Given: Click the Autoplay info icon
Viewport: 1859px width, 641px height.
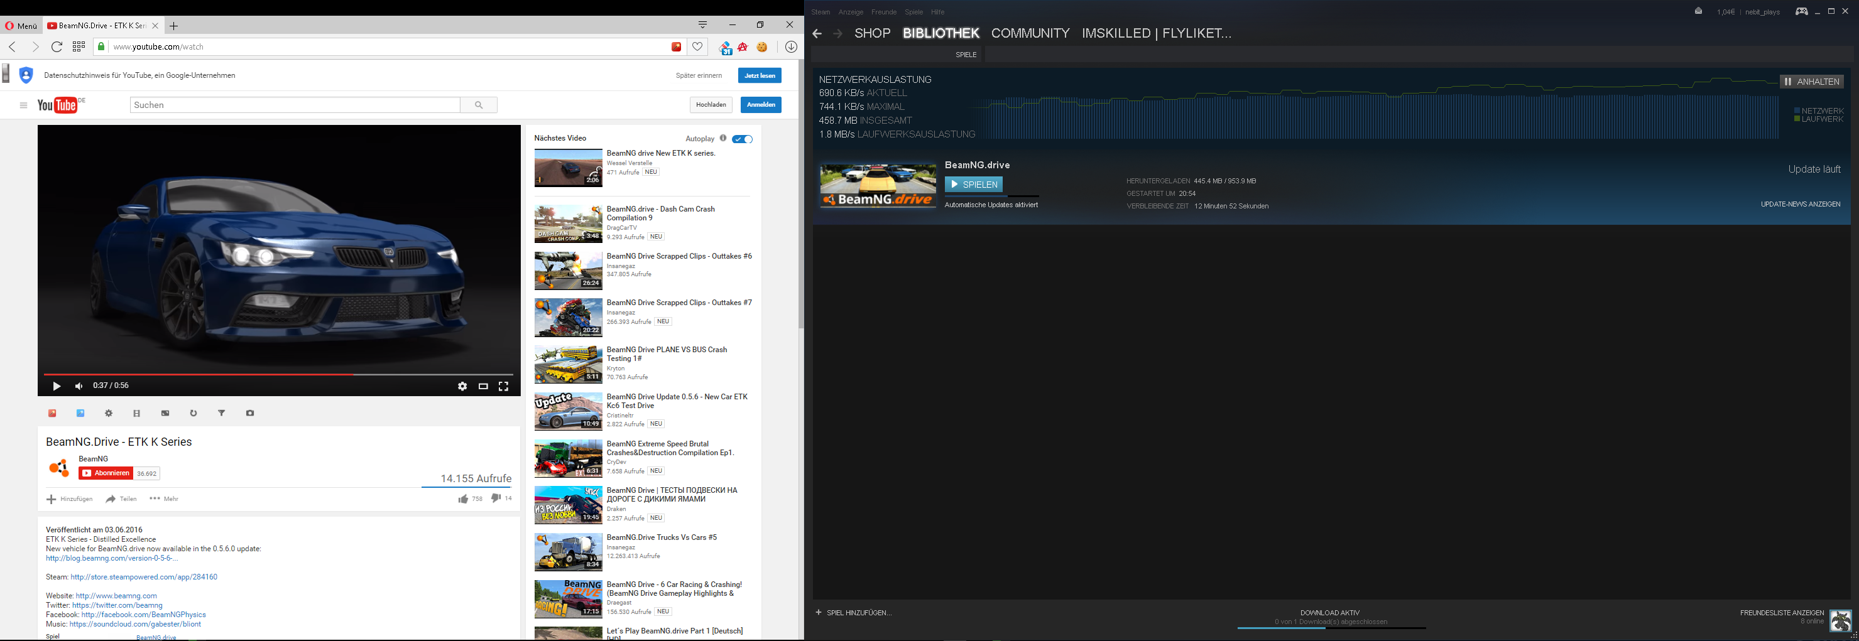Looking at the screenshot, I should [x=722, y=139].
